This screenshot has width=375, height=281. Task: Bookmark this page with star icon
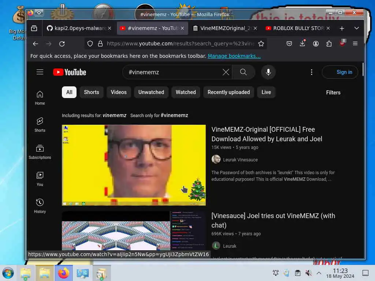pyautogui.click(x=261, y=44)
